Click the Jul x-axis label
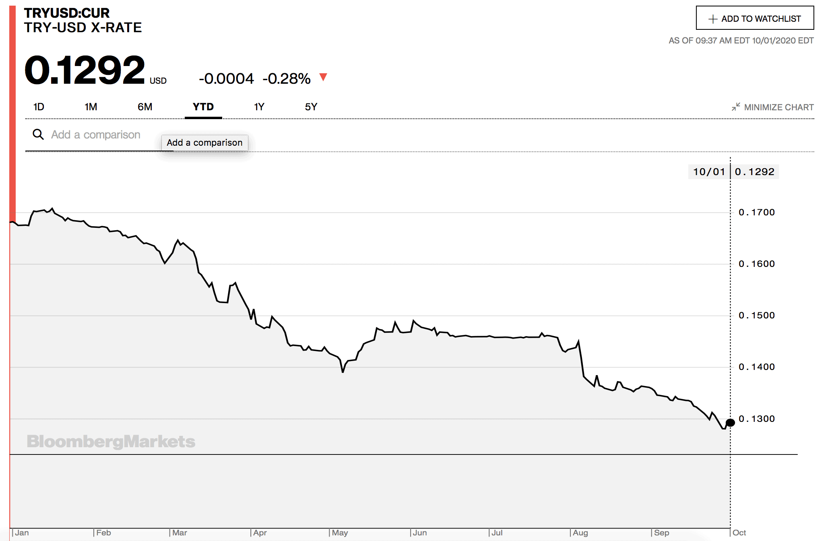Image resolution: width=834 pixels, height=541 pixels. tap(497, 533)
